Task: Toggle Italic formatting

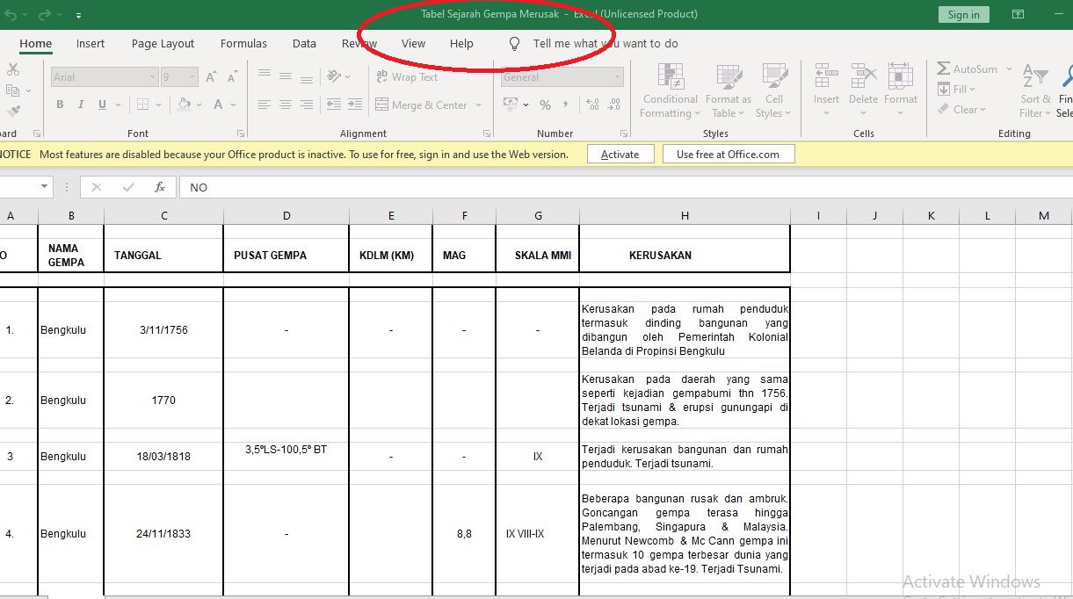Action: pyautogui.click(x=81, y=105)
